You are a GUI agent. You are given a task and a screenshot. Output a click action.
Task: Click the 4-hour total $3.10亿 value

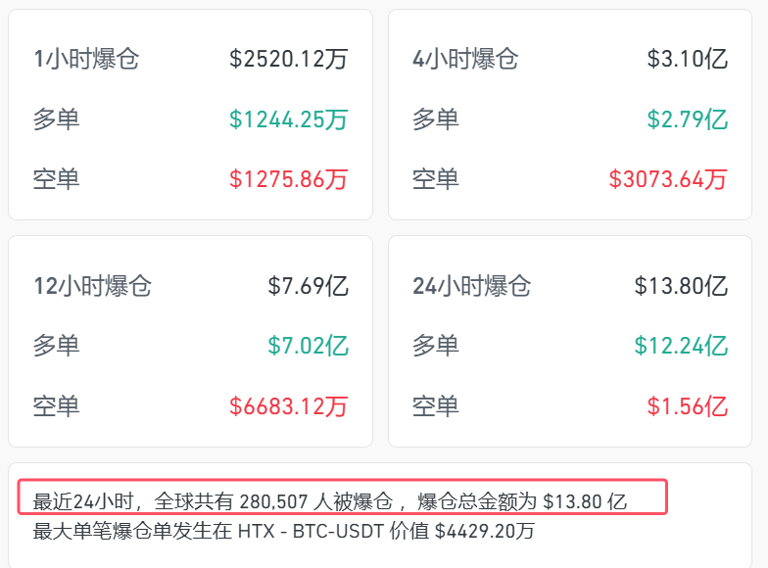click(687, 59)
